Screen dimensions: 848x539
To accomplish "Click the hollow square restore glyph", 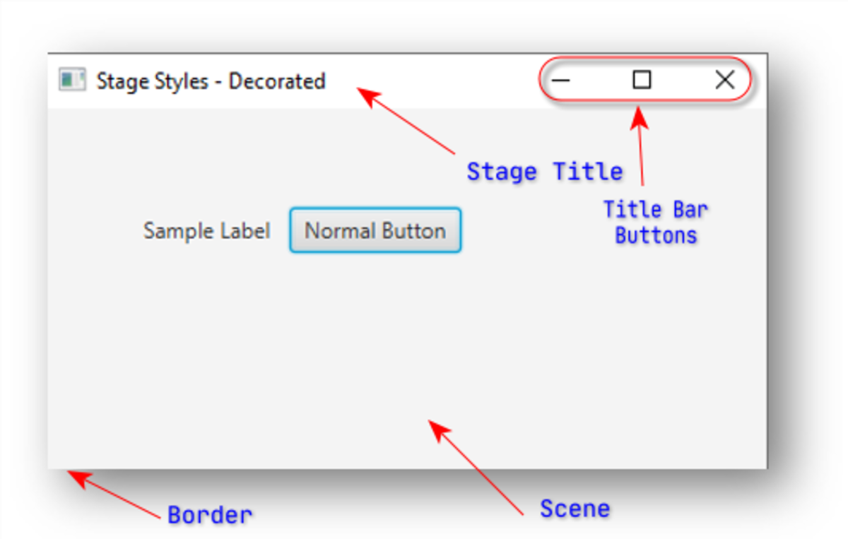I will pos(640,81).
